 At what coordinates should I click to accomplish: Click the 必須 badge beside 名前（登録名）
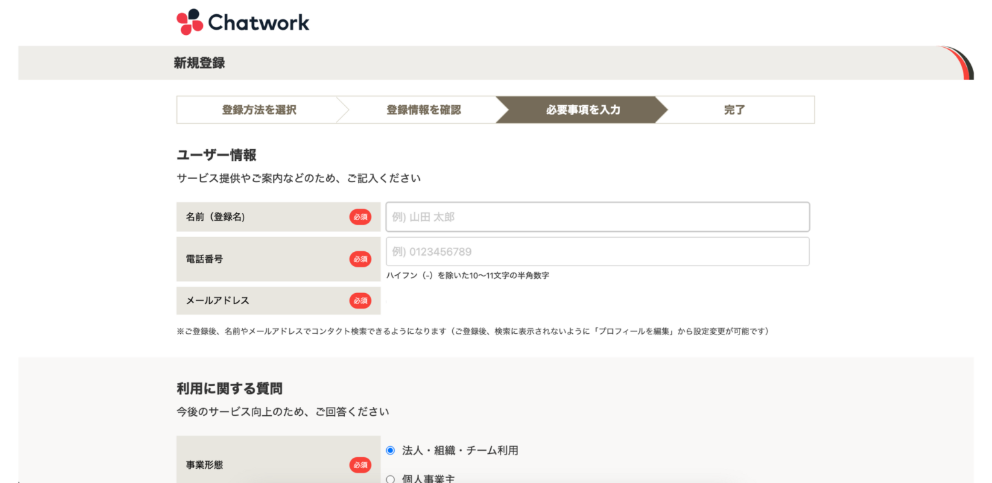coord(360,217)
